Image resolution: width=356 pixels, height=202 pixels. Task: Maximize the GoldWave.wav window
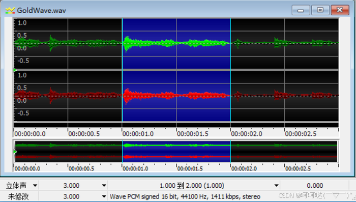pyautogui.click(x=320, y=10)
